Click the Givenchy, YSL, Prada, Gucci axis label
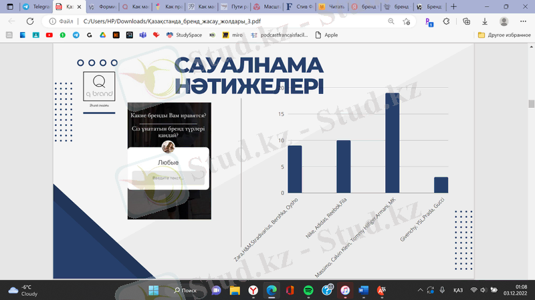 [x=422, y=220]
